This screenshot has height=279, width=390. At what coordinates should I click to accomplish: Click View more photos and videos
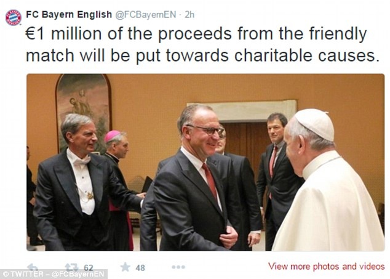[x=326, y=266]
